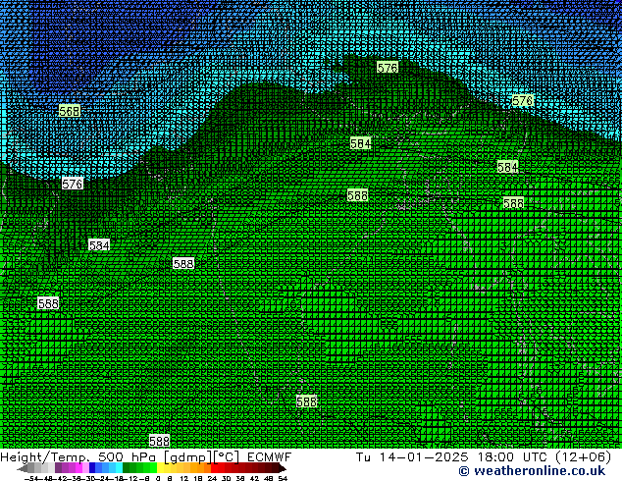Pick the cyan swatch in the legend
622x481 pixels.
119,468
